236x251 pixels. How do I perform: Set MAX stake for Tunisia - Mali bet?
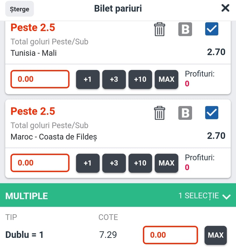coord(166,79)
